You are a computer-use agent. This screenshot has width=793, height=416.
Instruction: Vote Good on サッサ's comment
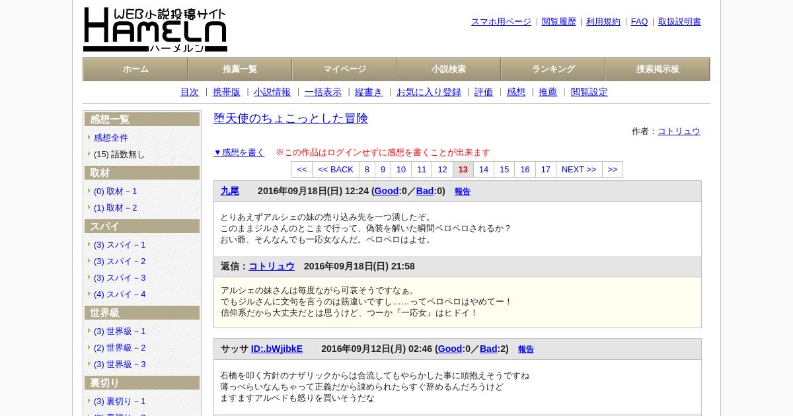point(450,349)
